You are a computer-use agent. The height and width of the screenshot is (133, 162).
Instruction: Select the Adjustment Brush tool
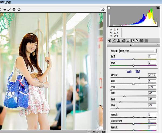pos(9,9)
